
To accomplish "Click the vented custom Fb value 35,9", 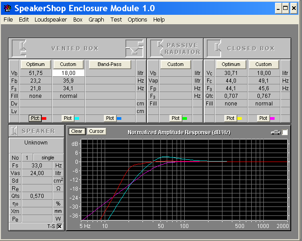I will [68, 81].
